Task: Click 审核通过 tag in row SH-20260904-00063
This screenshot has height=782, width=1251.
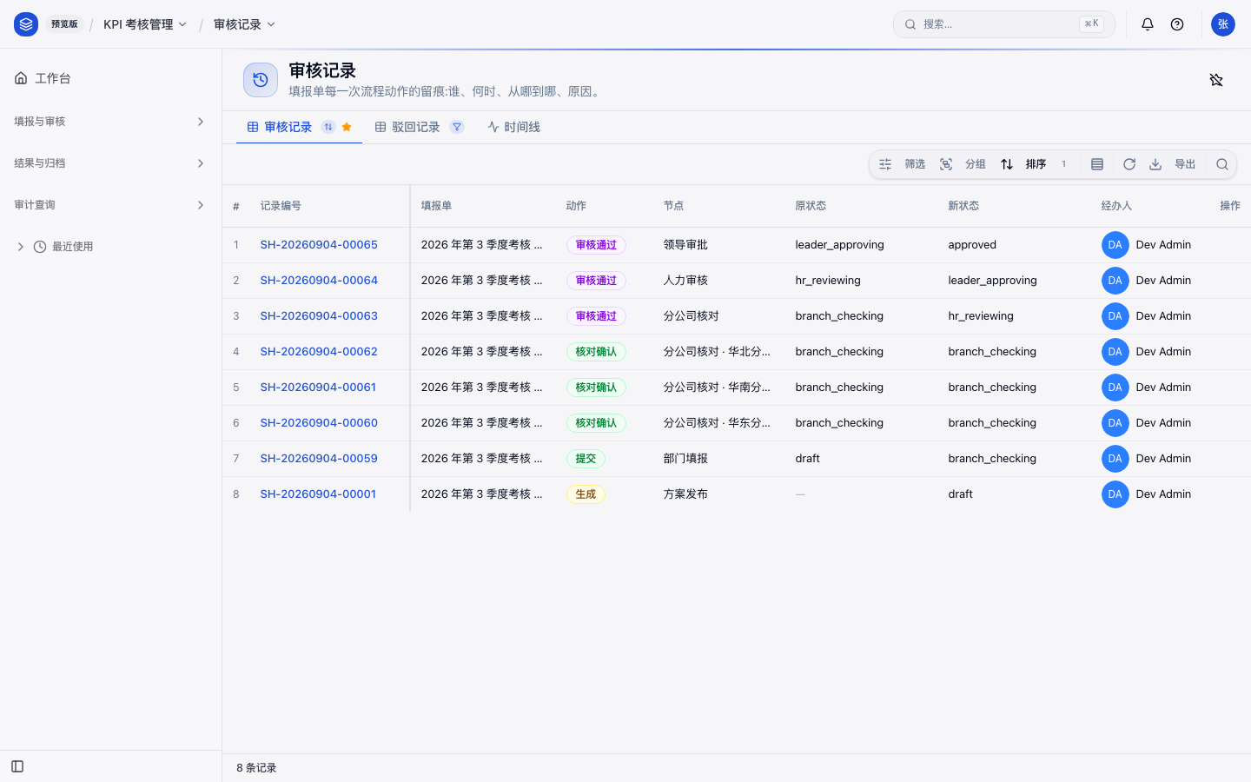Action: pyautogui.click(x=596, y=316)
